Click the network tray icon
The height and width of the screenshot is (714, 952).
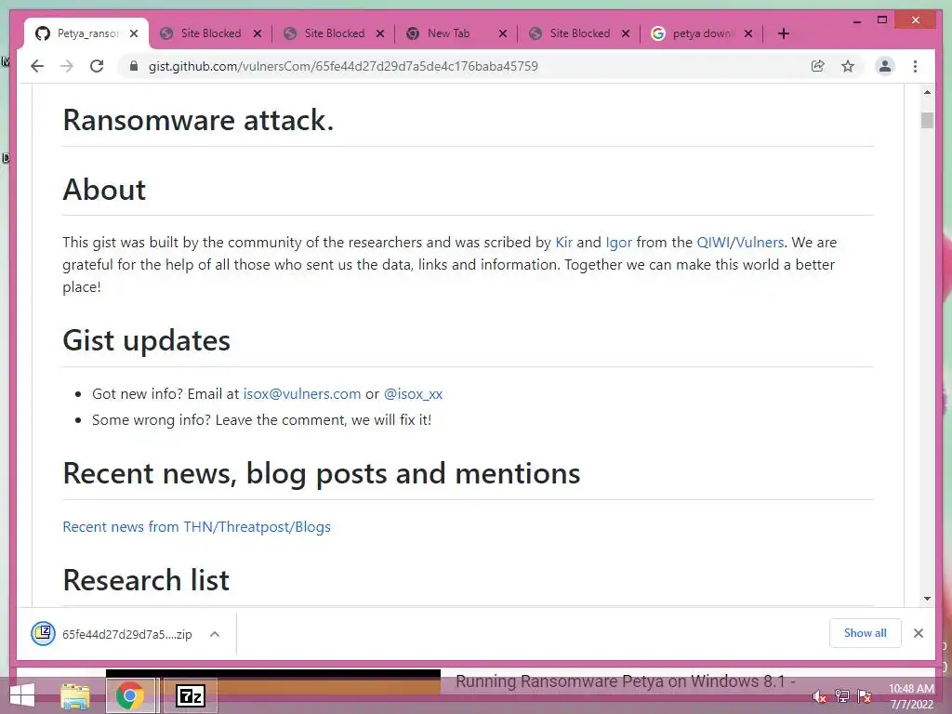coord(842,696)
